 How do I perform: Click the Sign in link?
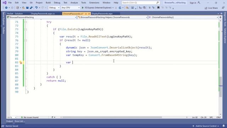tap(193, 3)
